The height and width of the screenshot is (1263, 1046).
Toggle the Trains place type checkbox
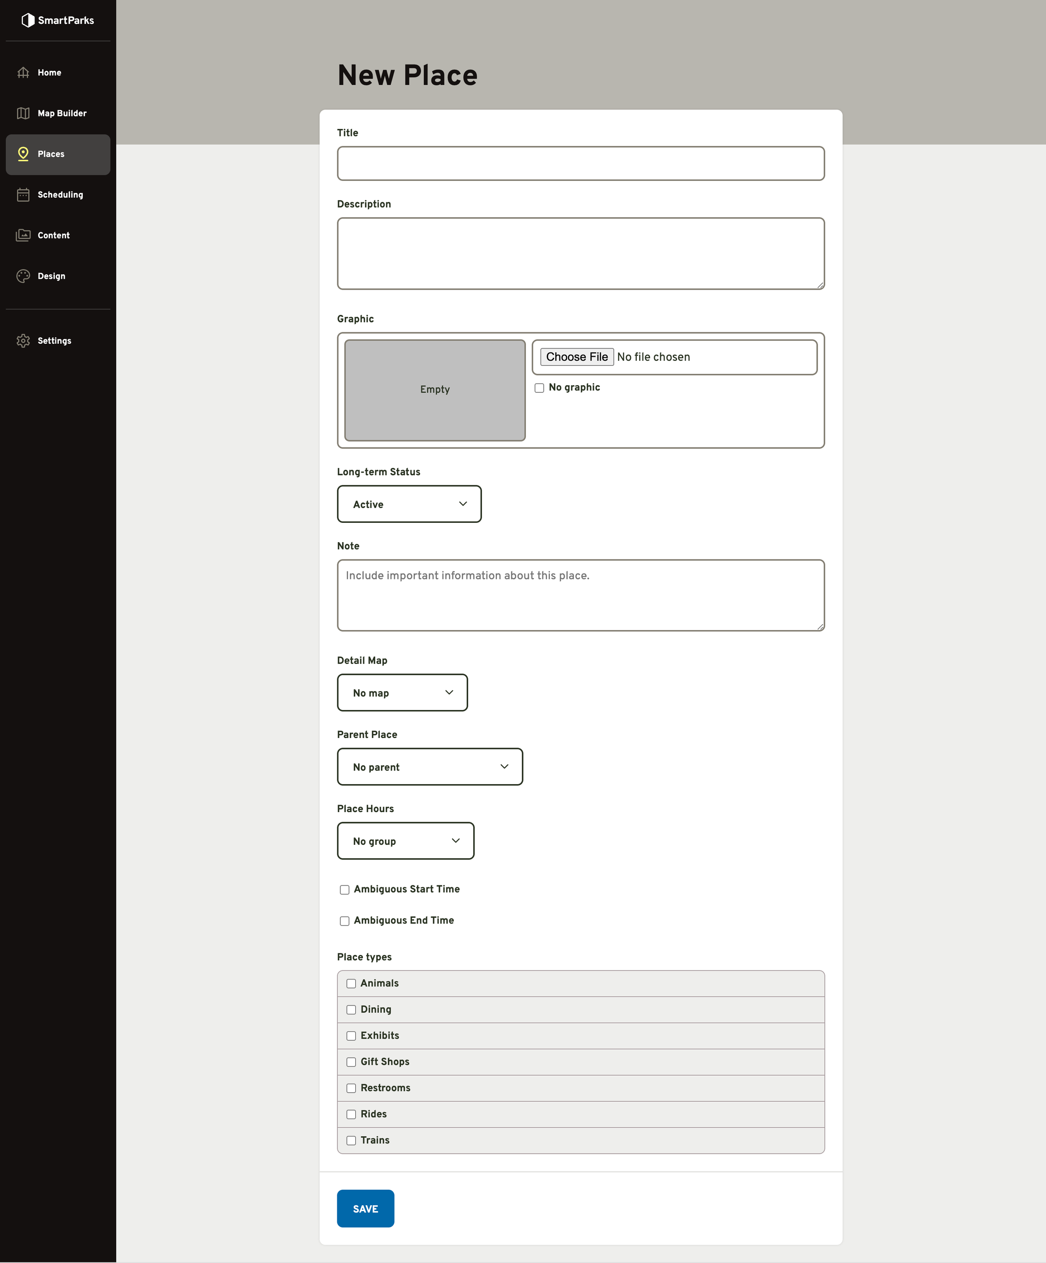coord(351,1141)
